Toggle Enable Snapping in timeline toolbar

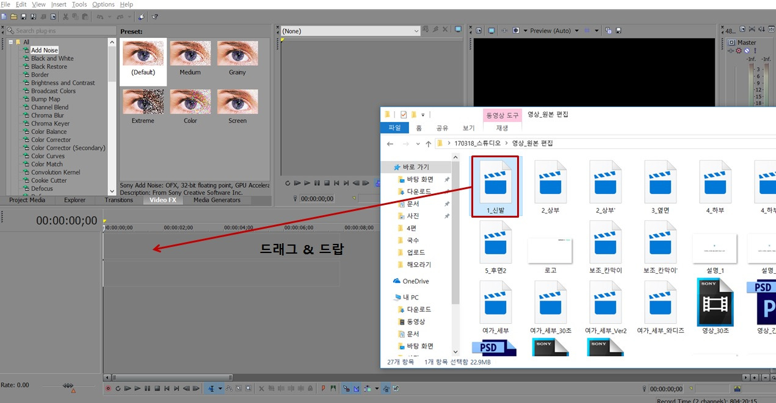coord(346,388)
